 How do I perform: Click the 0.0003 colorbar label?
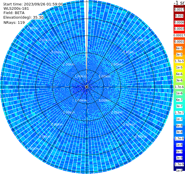coord(179,29)
